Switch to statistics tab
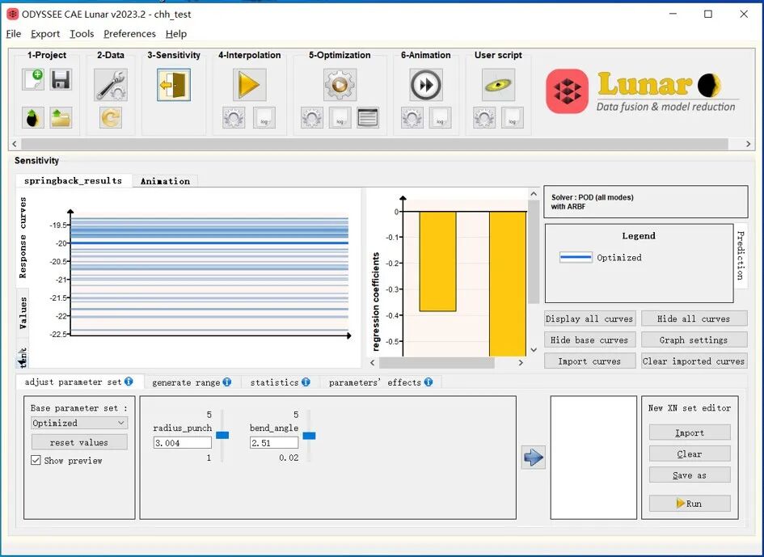This screenshot has height=557, width=764. [x=281, y=382]
